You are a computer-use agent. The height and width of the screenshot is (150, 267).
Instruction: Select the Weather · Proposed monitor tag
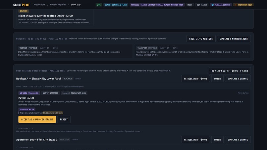pos(28,48)
